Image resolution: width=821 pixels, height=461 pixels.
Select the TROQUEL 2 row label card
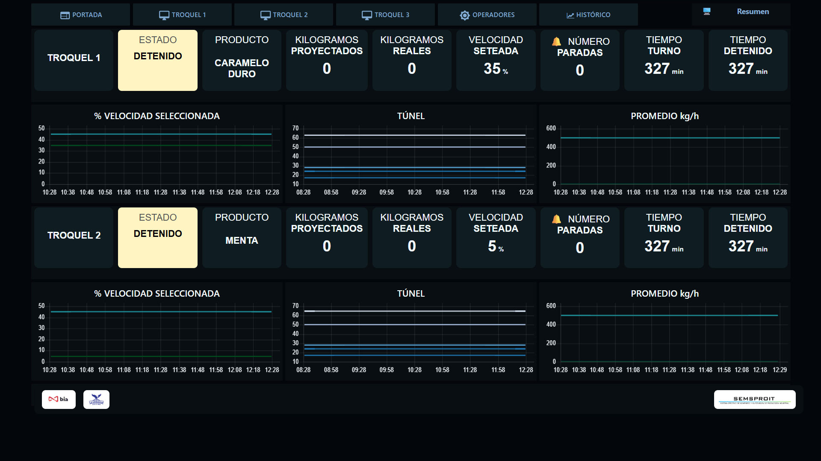(74, 237)
